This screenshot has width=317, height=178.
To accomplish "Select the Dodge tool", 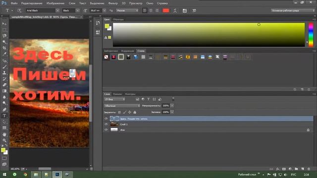I will coord(4,103).
